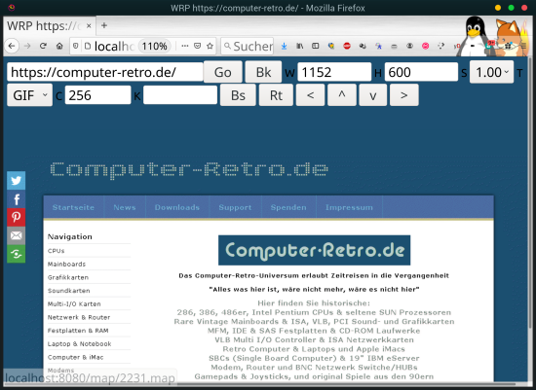The image size is (536, 390).
Task: Open the Grafikkarten navigation link
Action: click(68, 277)
